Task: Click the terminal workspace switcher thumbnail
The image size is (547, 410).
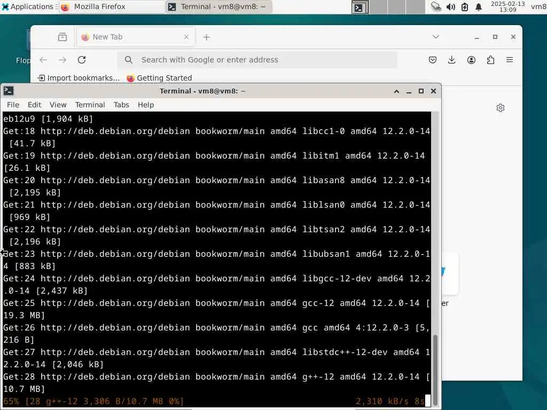Action: (x=360, y=7)
